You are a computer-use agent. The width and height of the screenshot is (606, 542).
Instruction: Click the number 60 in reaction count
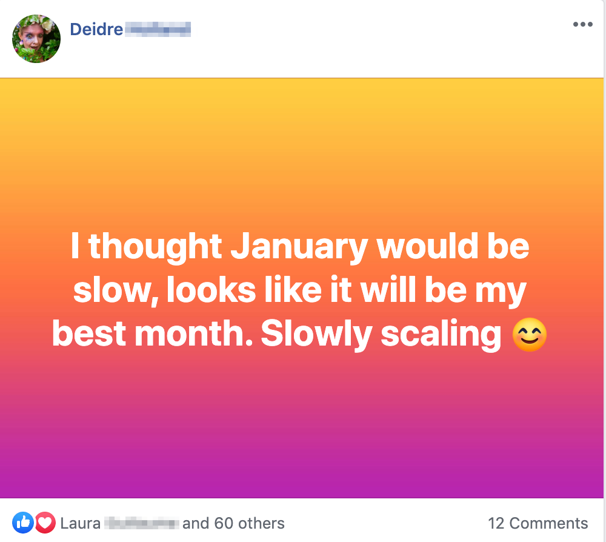[x=224, y=523]
